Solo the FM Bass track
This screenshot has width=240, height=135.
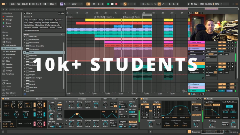click(228, 45)
